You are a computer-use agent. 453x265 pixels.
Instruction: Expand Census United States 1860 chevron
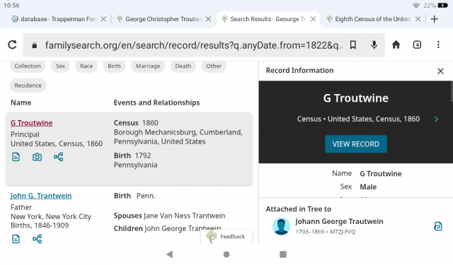(436, 119)
